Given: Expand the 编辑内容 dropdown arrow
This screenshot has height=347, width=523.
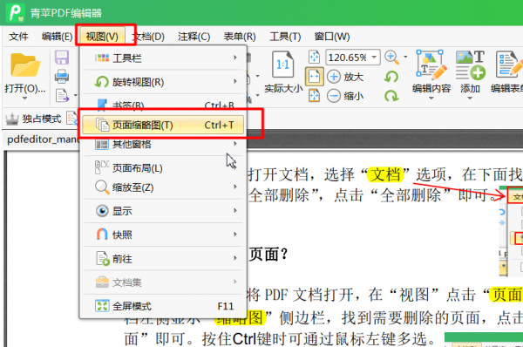Looking at the screenshot, I should click(x=431, y=99).
